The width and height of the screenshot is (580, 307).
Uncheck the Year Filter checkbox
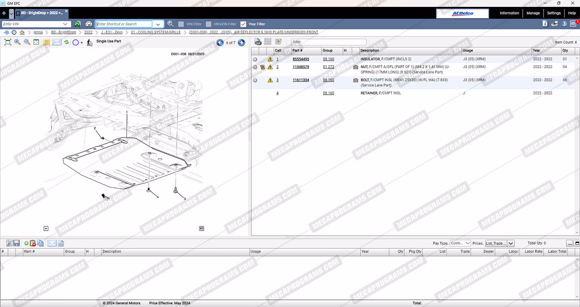click(243, 24)
